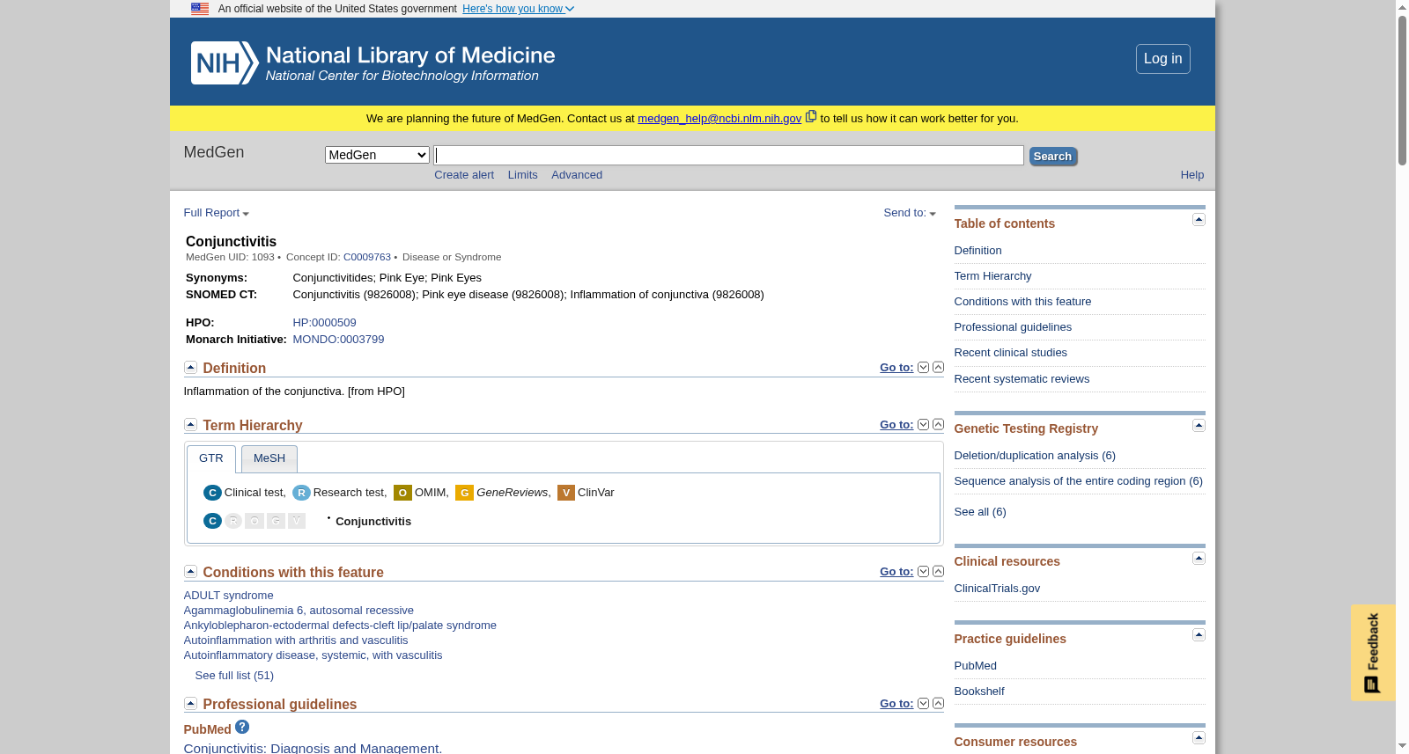This screenshot has height=754, width=1409.
Task: Click the OMIM O icon in the legend
Action: [x=402, y=493]
